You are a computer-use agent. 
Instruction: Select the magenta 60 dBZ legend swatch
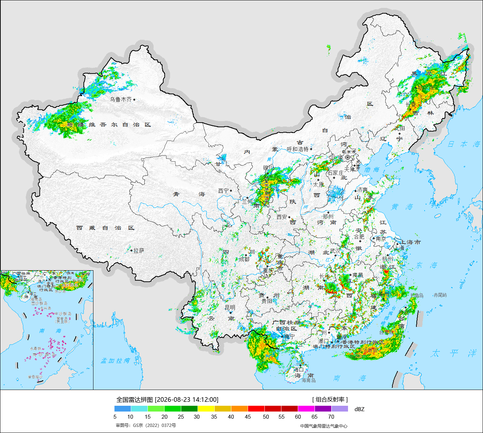pos(306,409)
